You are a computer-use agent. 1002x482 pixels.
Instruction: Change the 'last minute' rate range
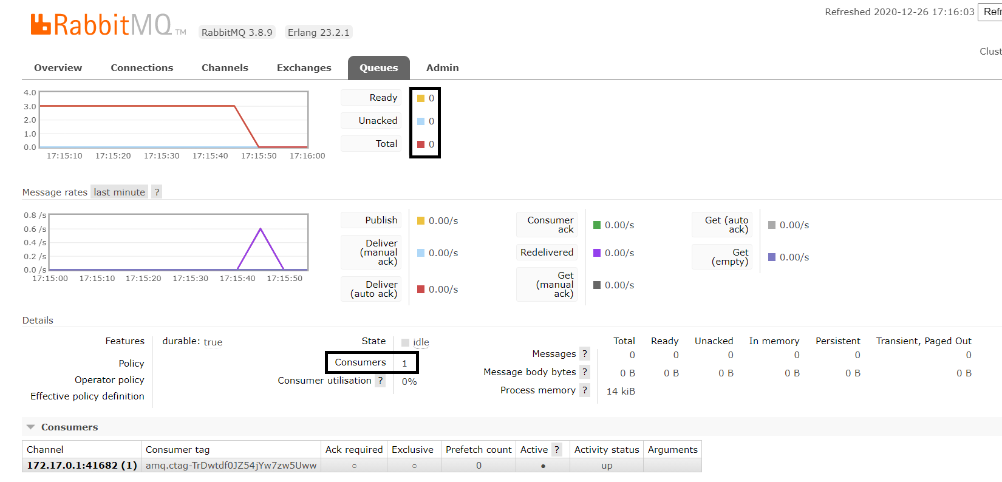click(119, 192)
